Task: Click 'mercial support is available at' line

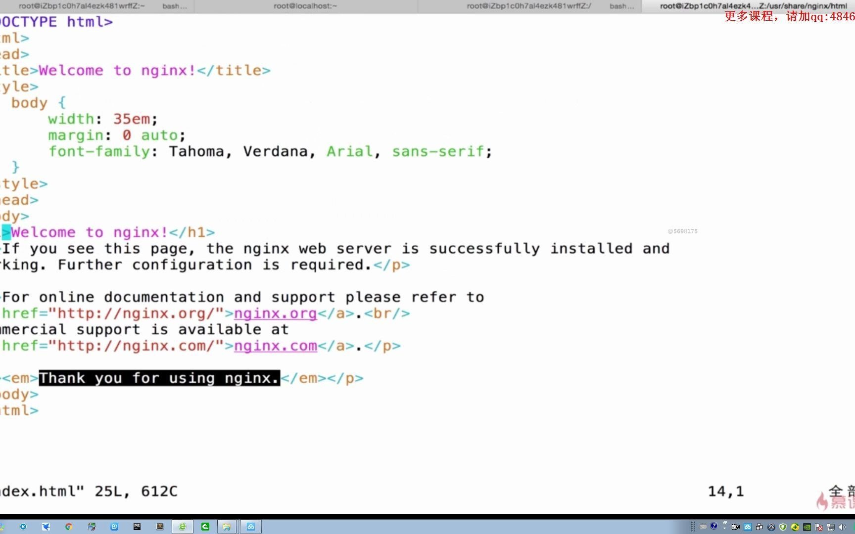Action: coord(144,330)
